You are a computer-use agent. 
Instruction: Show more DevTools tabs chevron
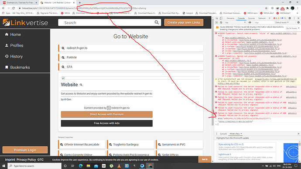click(x=269, y=18)
